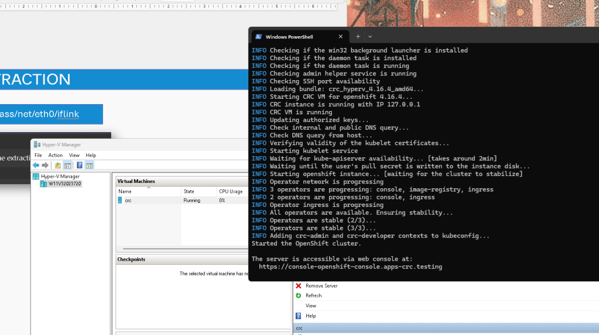Select the crc row in Virtual Machines list
Screen dimensions: 599x335
point(182,201)
